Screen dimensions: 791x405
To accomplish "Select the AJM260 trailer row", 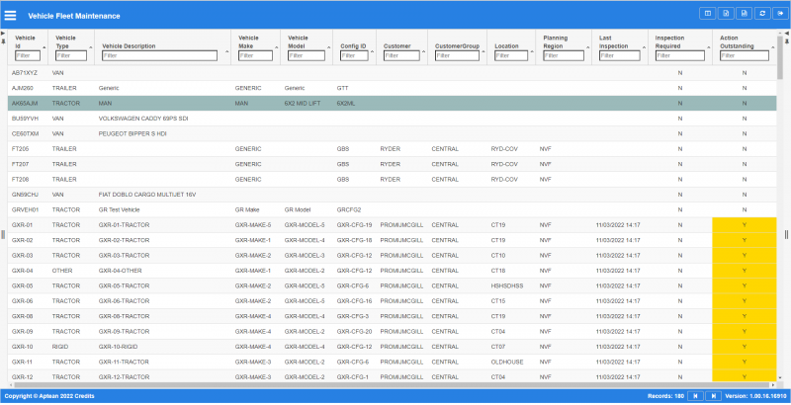I will (x=392, y=88).
